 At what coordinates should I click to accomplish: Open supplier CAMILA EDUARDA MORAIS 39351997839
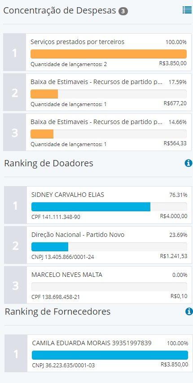point(110,353)
